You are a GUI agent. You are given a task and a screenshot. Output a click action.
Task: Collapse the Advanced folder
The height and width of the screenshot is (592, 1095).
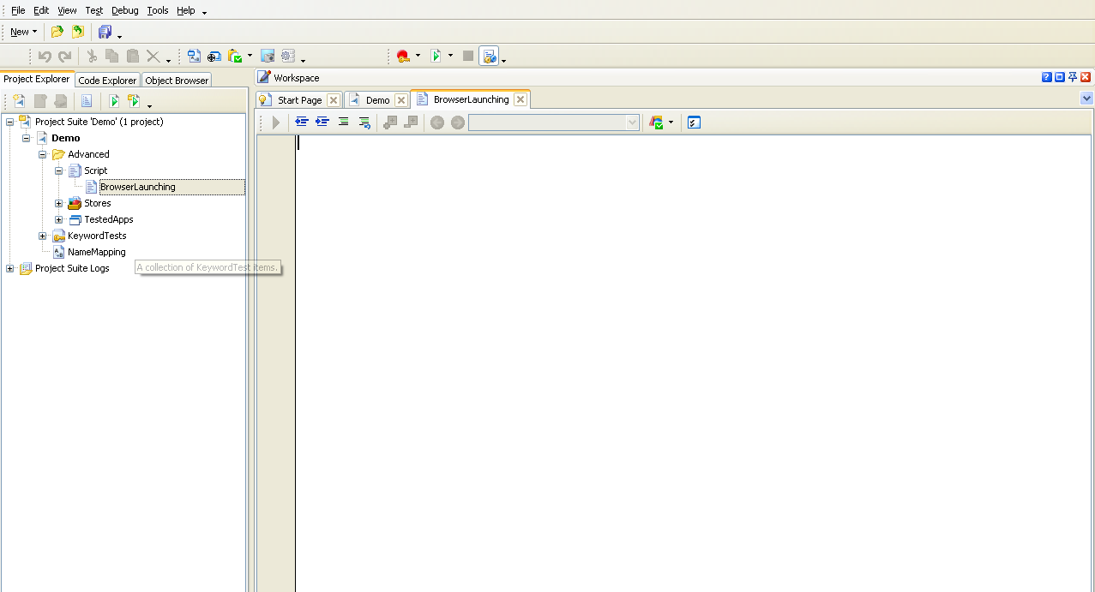(x=41, y=154)
